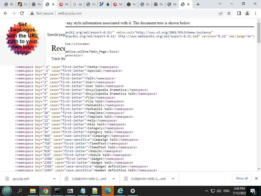261x196 pixels.
Task: Click Show all downloads
Action: click(242, 178)
